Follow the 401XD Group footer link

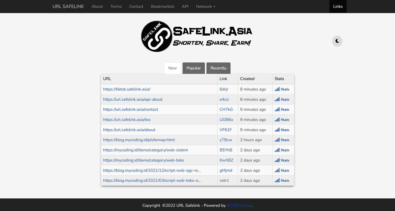click(239, 205)
